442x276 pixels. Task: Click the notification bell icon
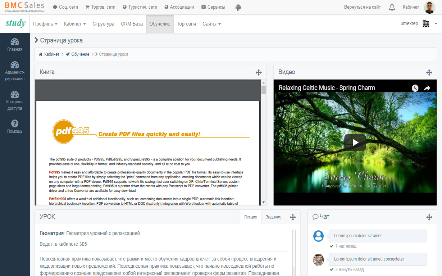click(392, 7)
